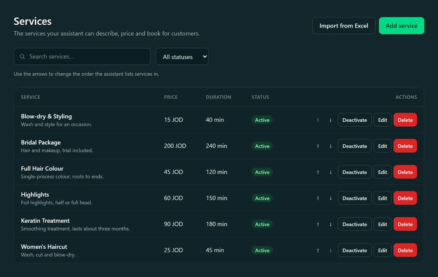Click Add service button
The height and width of the screenshot is (277, 438).
click(x=402, y=26)
